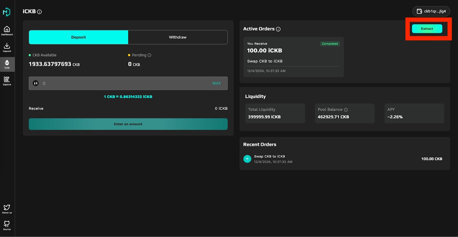Click MAX to fill the maximum amount
458x237 pixels.
click(x=216, y=83)
